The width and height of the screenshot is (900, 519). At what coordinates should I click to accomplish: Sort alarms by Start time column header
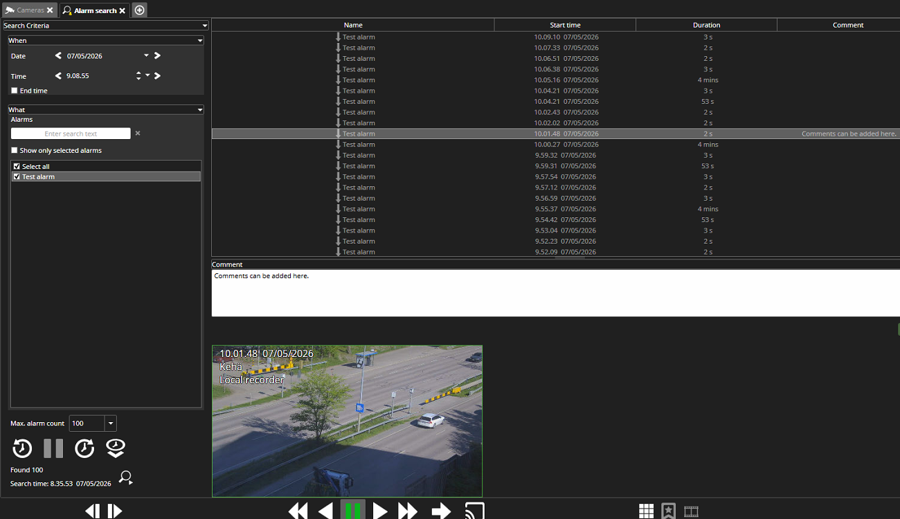pyautogui.click(x=565, y=25)
